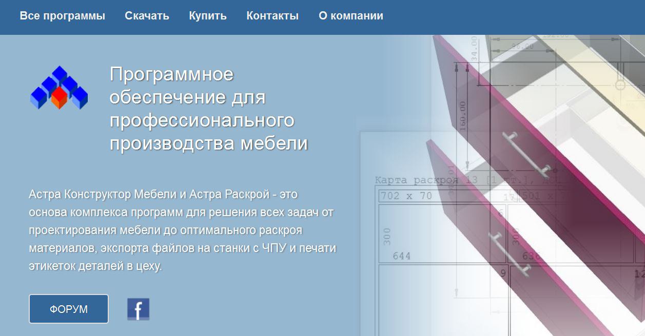This screenshot has width=645, height=336.
Task: Open the Купить section
Action: pyautogui.click(x=207, y=16)
